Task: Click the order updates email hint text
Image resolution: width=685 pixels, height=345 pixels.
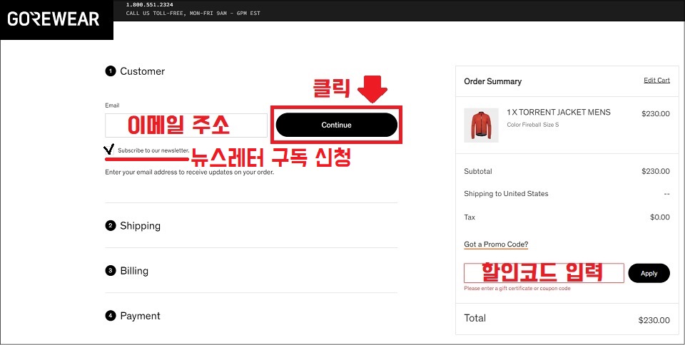Action: [190, 172]
